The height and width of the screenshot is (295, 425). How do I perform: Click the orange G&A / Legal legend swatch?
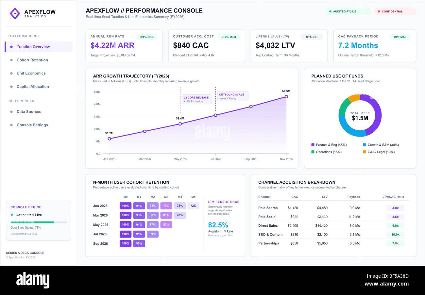(x=365, y=152)
